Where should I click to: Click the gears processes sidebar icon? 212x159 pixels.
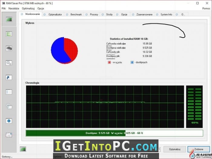pos(9,63)
